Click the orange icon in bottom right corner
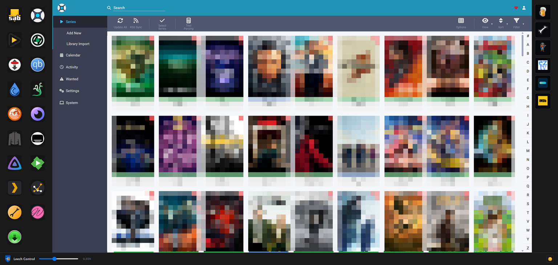Image resolution: width=558 pixels, height=265 pixels. (550, 259)
